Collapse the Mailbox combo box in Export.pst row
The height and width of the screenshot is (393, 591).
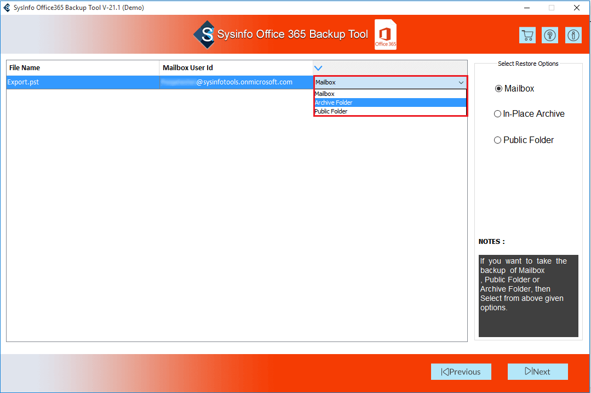(461, 83)
